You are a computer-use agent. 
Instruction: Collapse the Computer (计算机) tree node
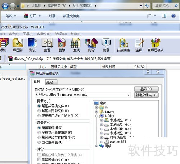(96, 116)
